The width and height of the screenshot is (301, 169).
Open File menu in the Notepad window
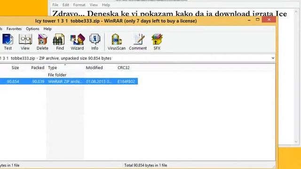(55, 5)
